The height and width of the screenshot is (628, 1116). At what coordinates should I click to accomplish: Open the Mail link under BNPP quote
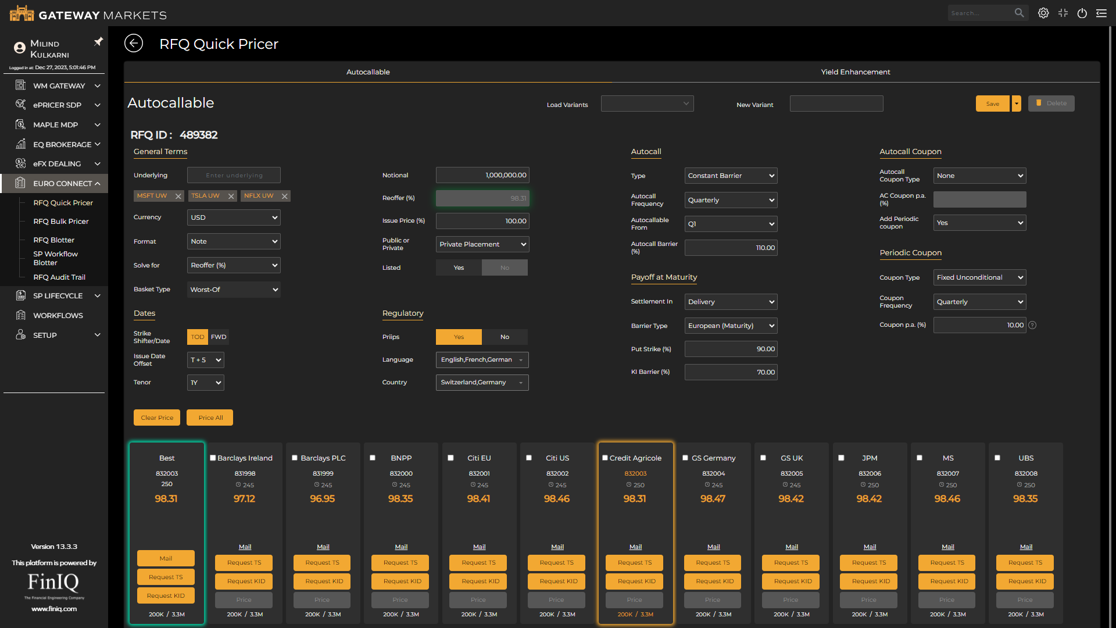point(400,547)
